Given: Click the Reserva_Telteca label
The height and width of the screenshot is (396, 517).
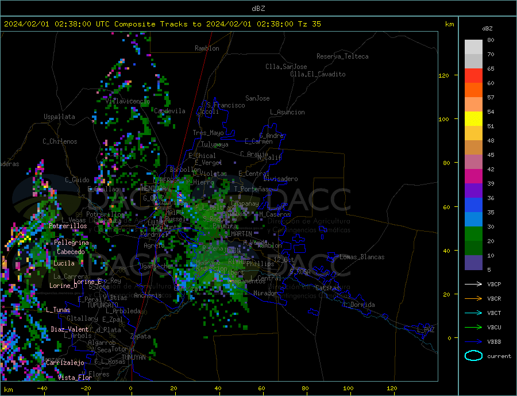Looking at the screenshot, I should point(342,56).
